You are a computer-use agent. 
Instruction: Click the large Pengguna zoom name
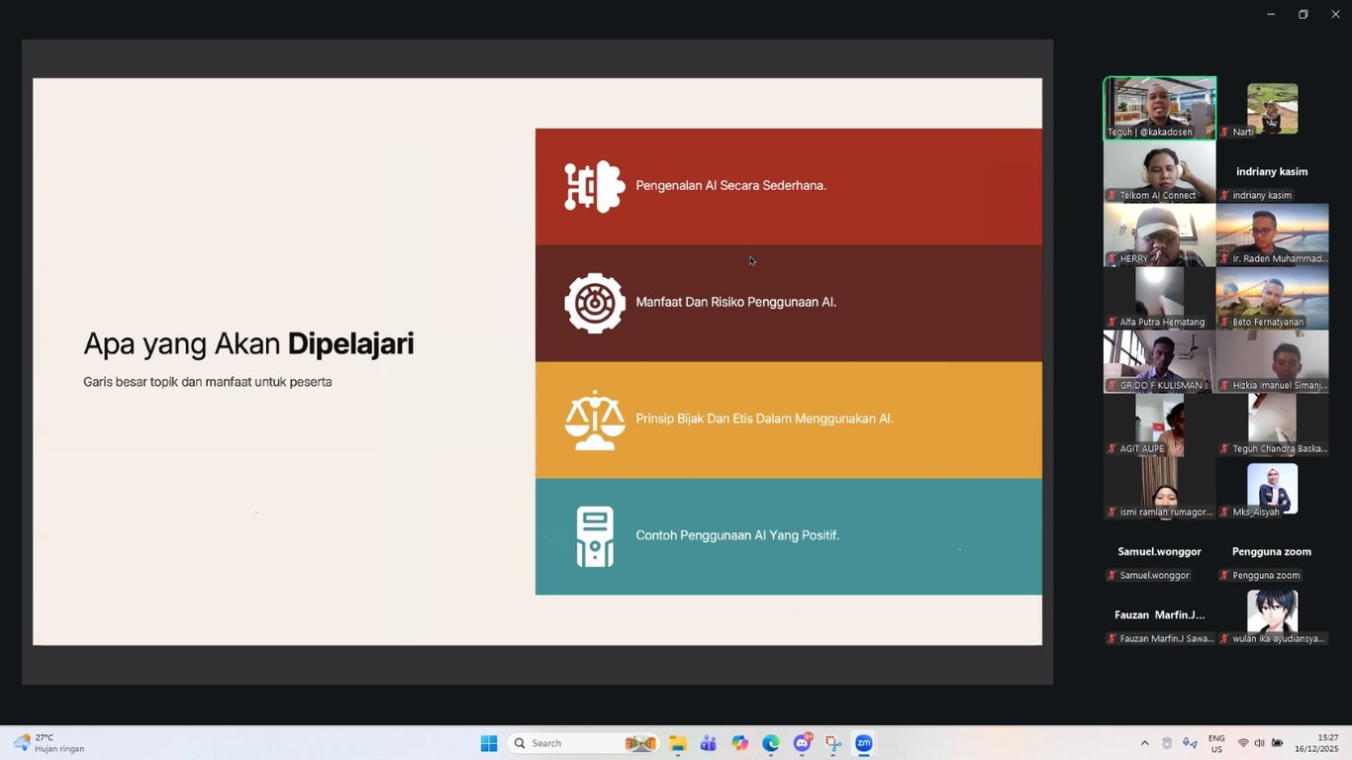tap(1272, 551)
